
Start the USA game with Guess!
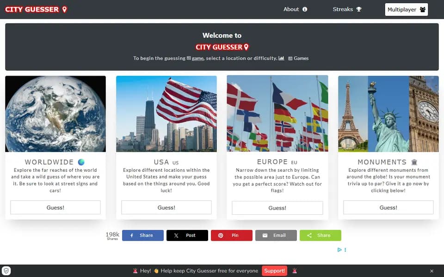[166, 207]
